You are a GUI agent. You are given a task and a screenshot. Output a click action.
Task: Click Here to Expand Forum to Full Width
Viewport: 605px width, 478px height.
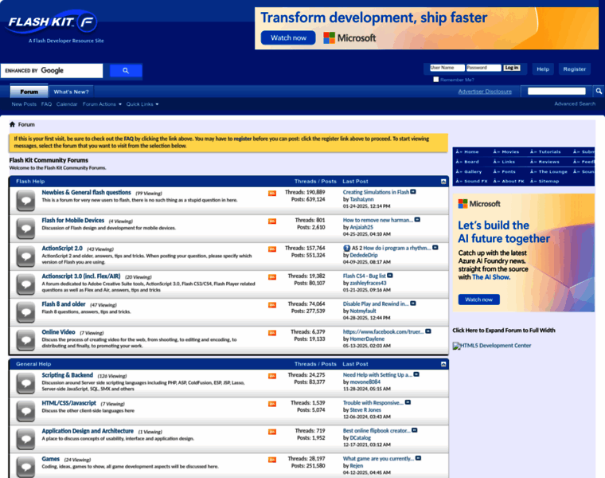(504, 331)
